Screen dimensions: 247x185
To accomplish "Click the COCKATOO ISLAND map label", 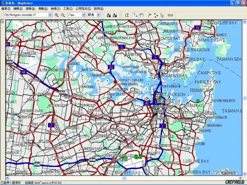I will point(130,80).
